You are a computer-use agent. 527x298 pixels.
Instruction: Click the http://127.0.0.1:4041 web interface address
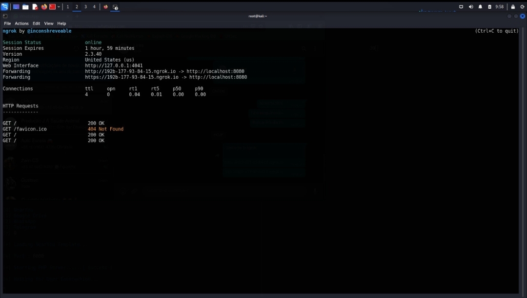(114, 65)
